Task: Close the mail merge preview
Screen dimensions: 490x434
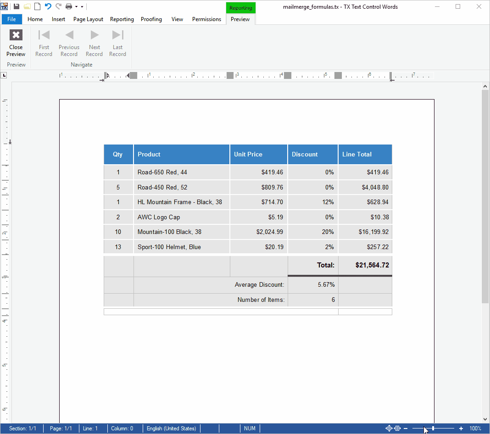Action: coord(16,42)
